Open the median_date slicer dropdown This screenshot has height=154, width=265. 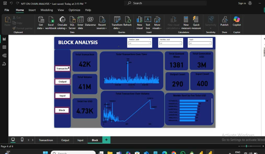140,43
